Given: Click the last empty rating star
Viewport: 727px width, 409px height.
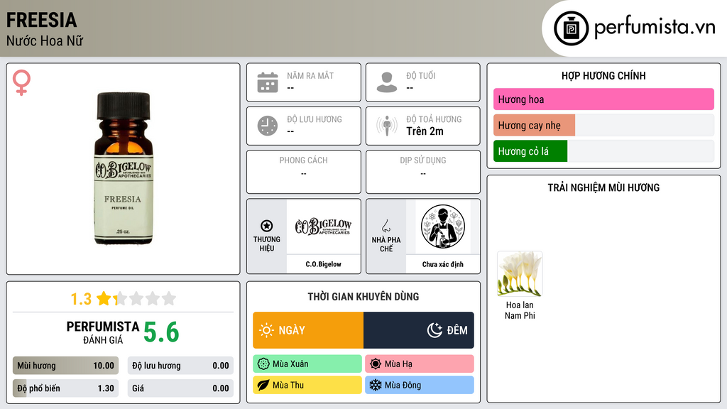Looking at the screenshot, I should [x=169, y=298].
